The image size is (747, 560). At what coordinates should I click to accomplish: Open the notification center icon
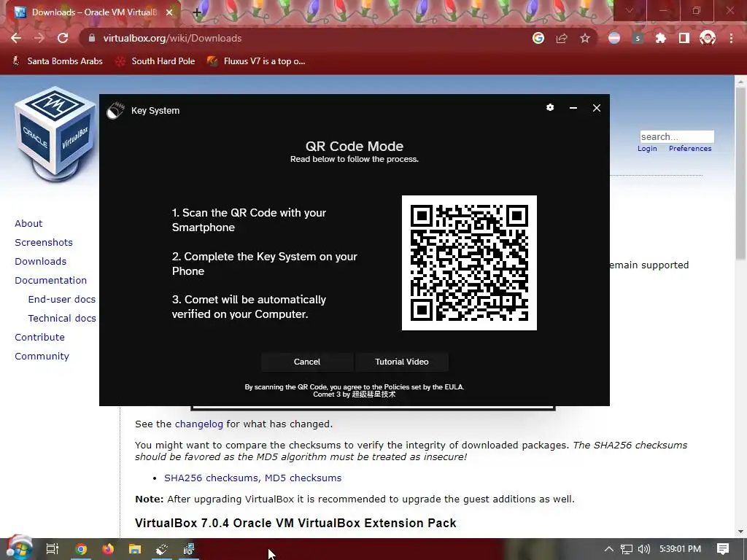coord(723,549)
